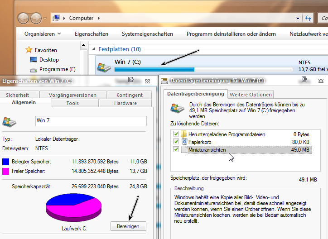Select Datenträgerbereinigung tab
Viewport: 328px width, 239px height.
click(196, 94)
